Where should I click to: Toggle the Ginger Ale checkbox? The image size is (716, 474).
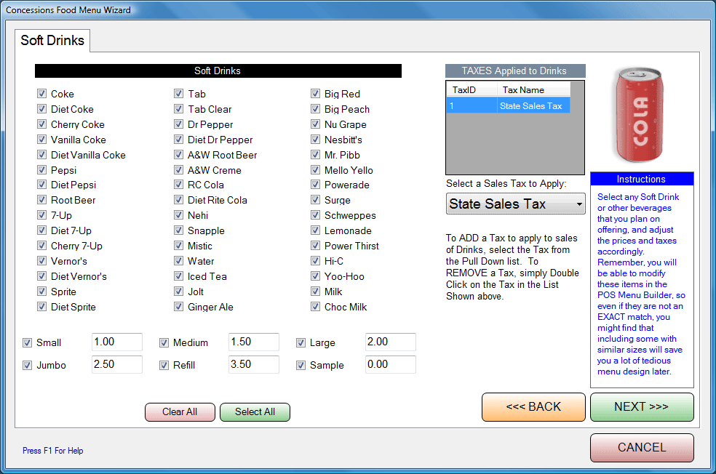pyautogui.click(x=178, y=307)
